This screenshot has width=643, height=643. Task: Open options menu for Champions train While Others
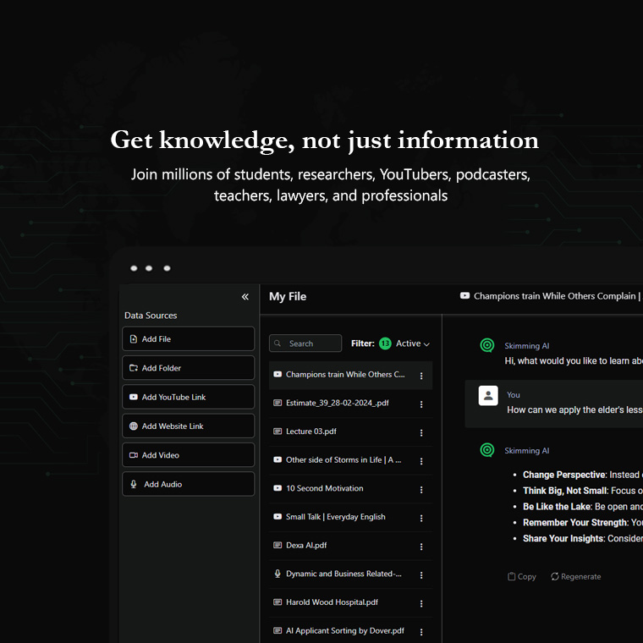pos(421,376)
